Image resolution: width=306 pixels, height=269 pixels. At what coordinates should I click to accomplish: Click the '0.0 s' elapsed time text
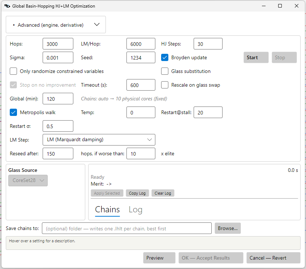point(293,170)
